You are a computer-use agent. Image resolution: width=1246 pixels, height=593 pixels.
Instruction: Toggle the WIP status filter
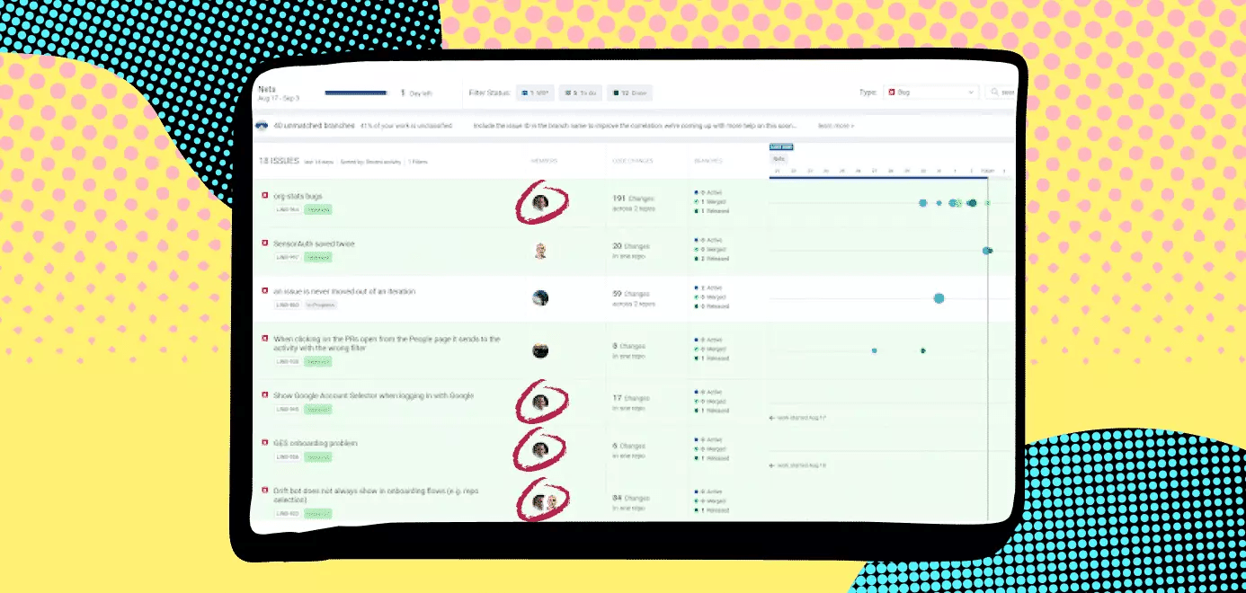click(x=535, y=93)
